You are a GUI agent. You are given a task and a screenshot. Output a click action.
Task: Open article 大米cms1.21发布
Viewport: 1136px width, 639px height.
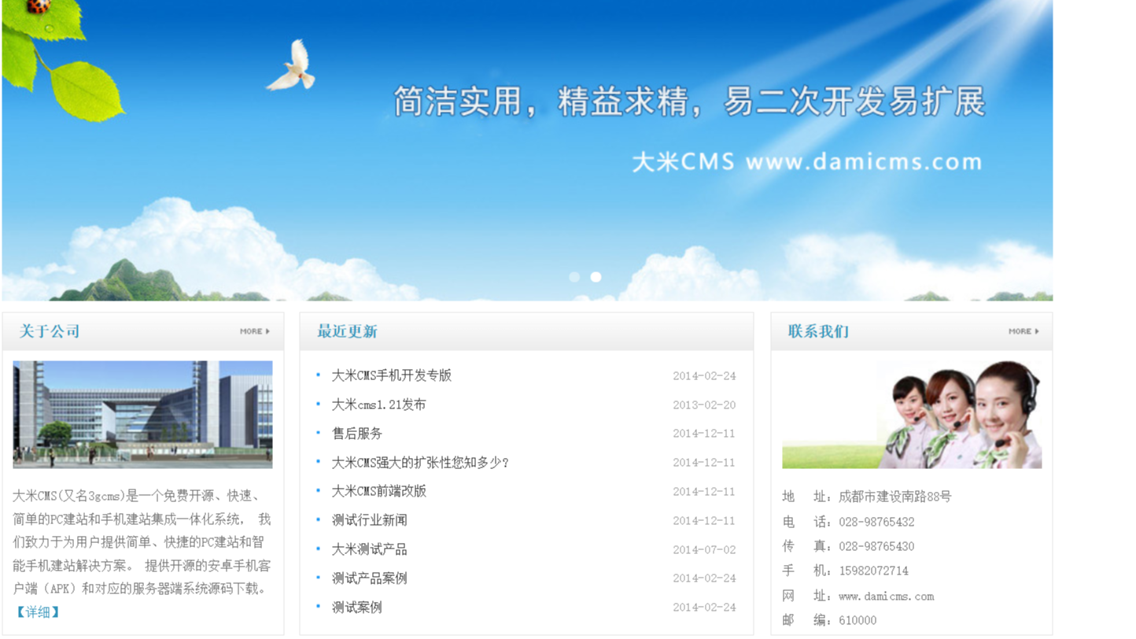tap(378, 404)
